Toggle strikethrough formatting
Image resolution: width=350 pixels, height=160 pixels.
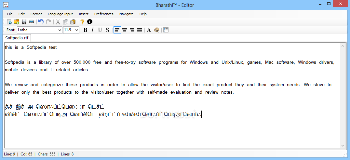tap(108, 30)
